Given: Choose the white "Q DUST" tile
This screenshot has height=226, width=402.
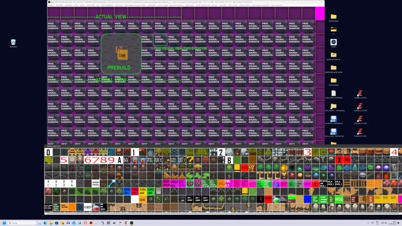Looking at the screenshot, I should [87, 207].
